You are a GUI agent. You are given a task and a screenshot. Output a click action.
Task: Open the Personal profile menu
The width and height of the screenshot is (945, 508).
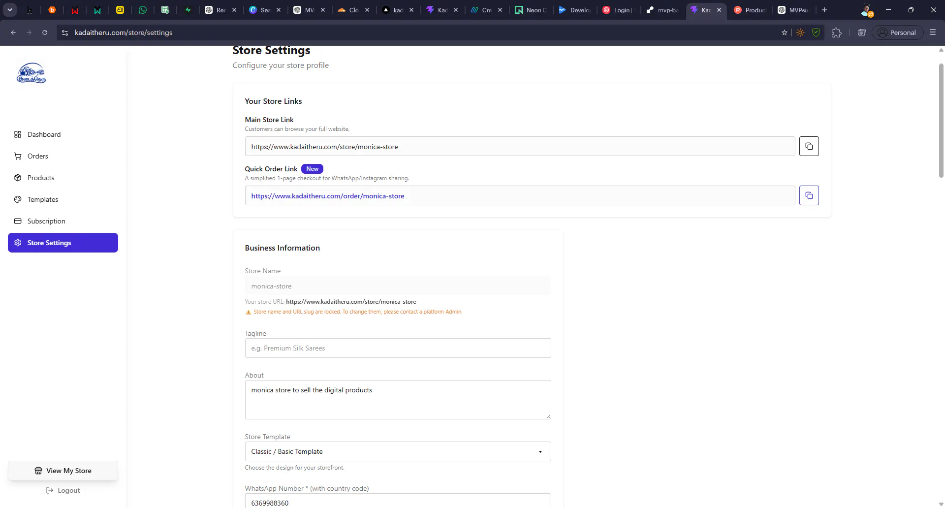coord(897,32)
